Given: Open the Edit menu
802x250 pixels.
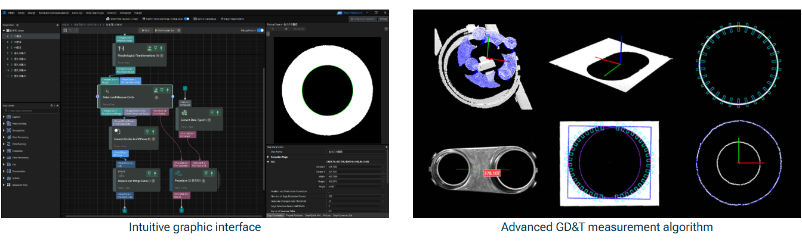Looking at the screenshot, I should pos(21,12).
